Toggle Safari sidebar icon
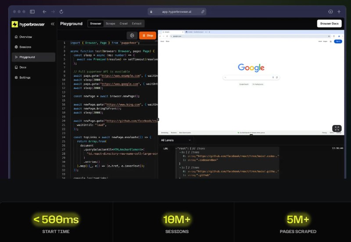The width and height of the screenshot is (351, 242). [x=32, y=11]
